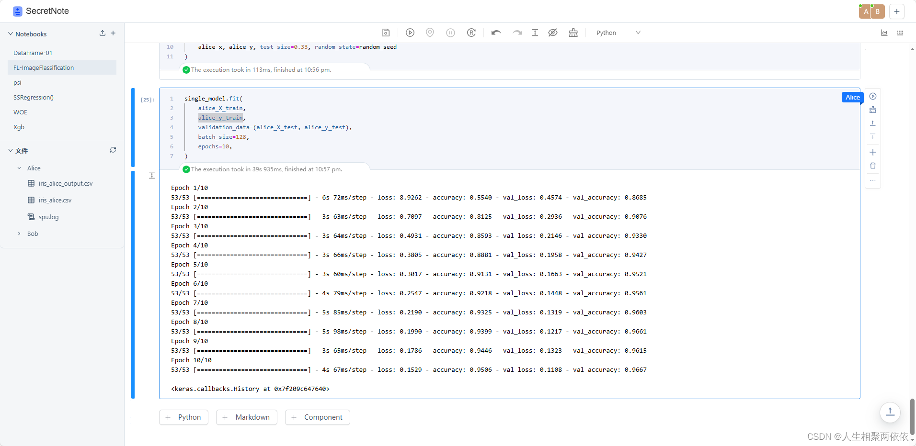Insert a cell below using plus icon
This screenshot has width=916, height=446.
(873, 152)
